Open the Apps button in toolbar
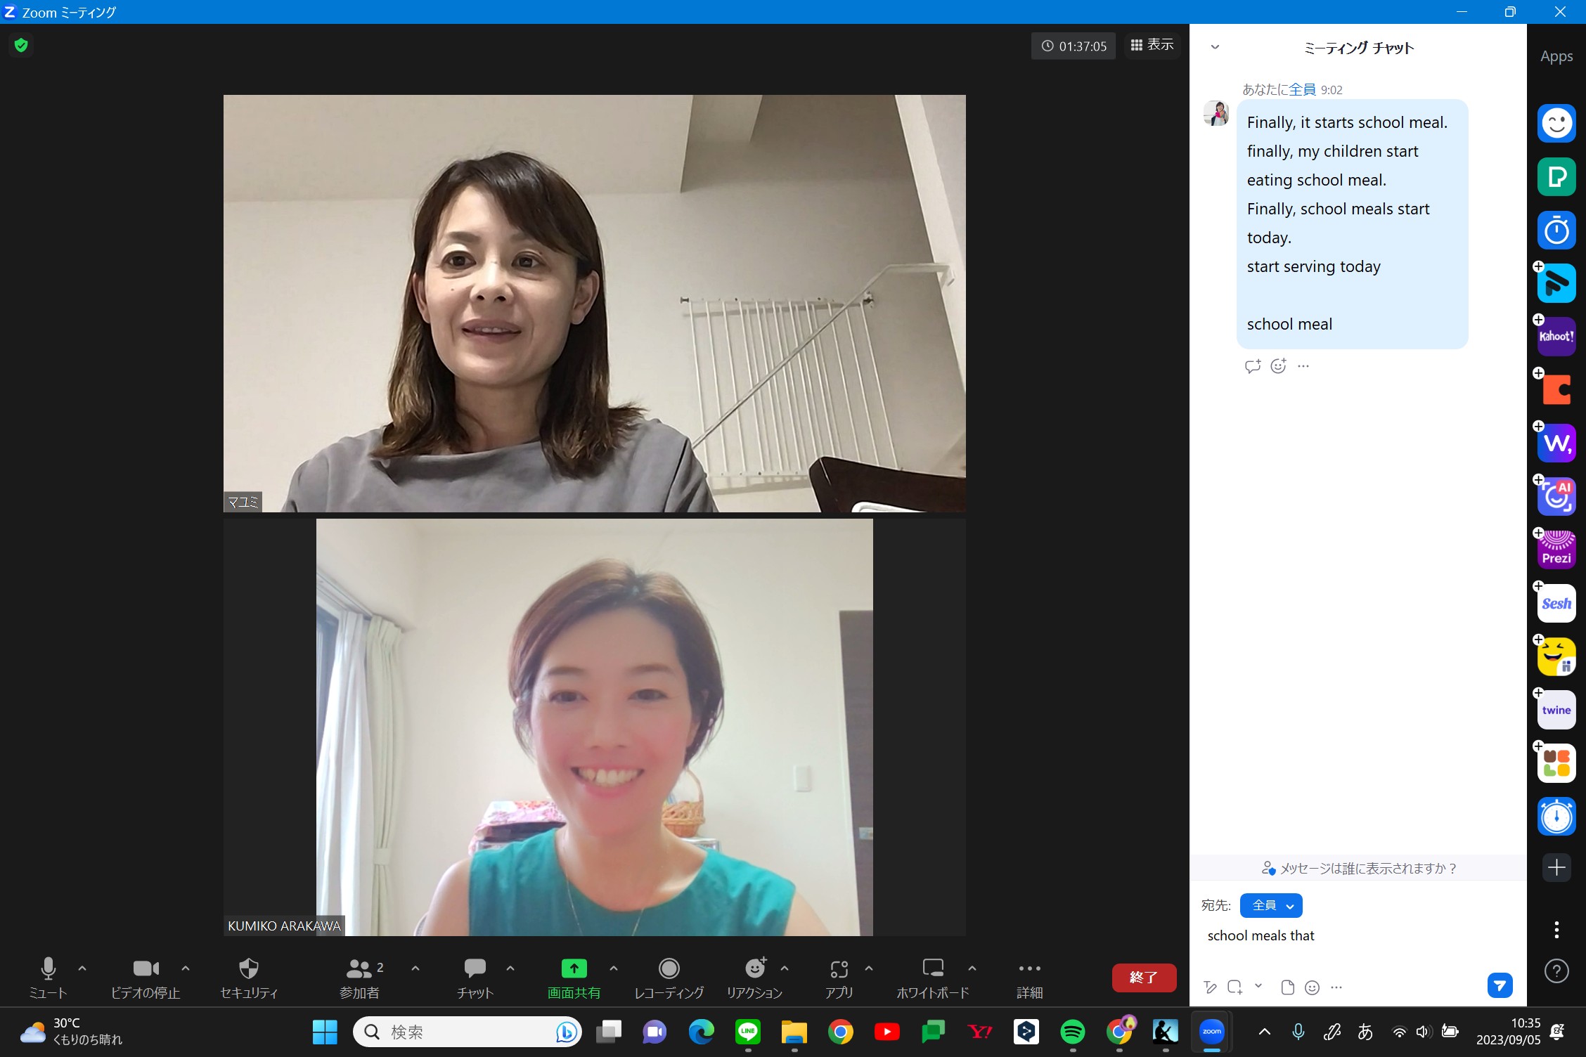The width and height of the screenshot is (1586, 1057). [839, 978]
